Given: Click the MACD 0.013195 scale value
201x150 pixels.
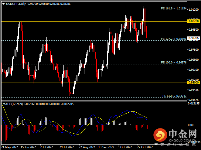Looking at the screenshot, I should (x=194, y=103).
